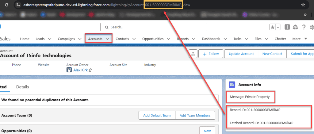Open the Leads tab
The image size is (314, 134).
40,39
